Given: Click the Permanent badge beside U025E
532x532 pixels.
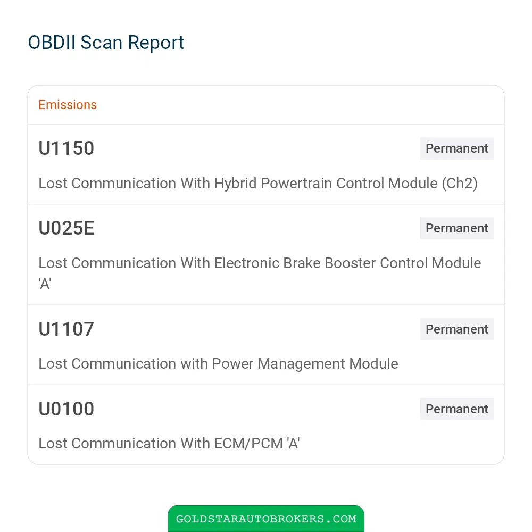Looking at the screenshot, I should (x=456, y=228).
